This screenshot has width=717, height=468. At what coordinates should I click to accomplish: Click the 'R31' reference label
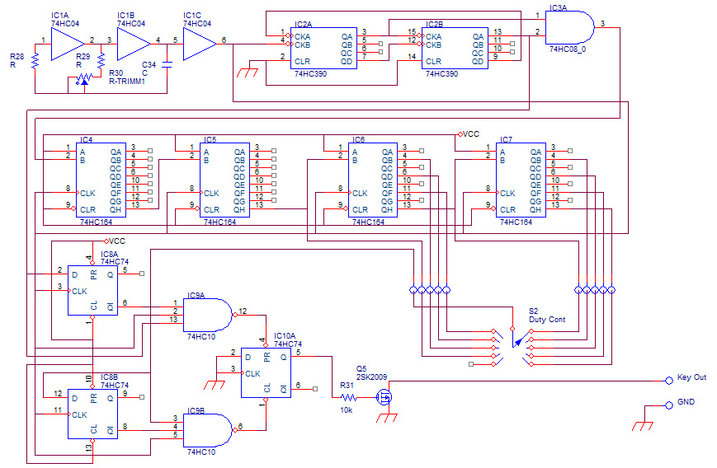click(347, 386)
